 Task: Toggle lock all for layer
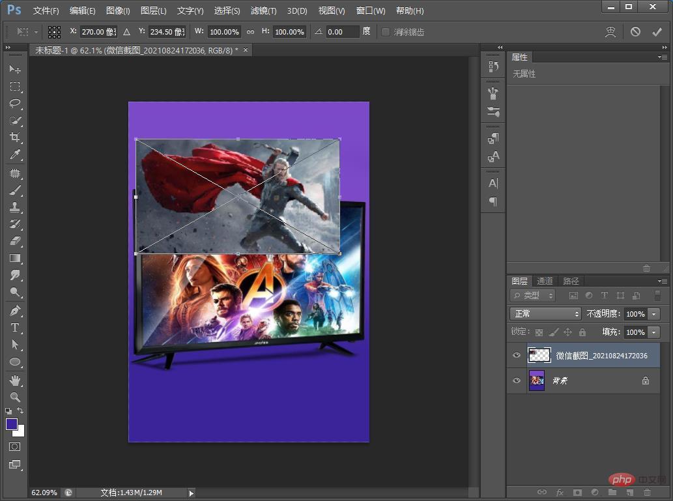(x=582, y=332)
